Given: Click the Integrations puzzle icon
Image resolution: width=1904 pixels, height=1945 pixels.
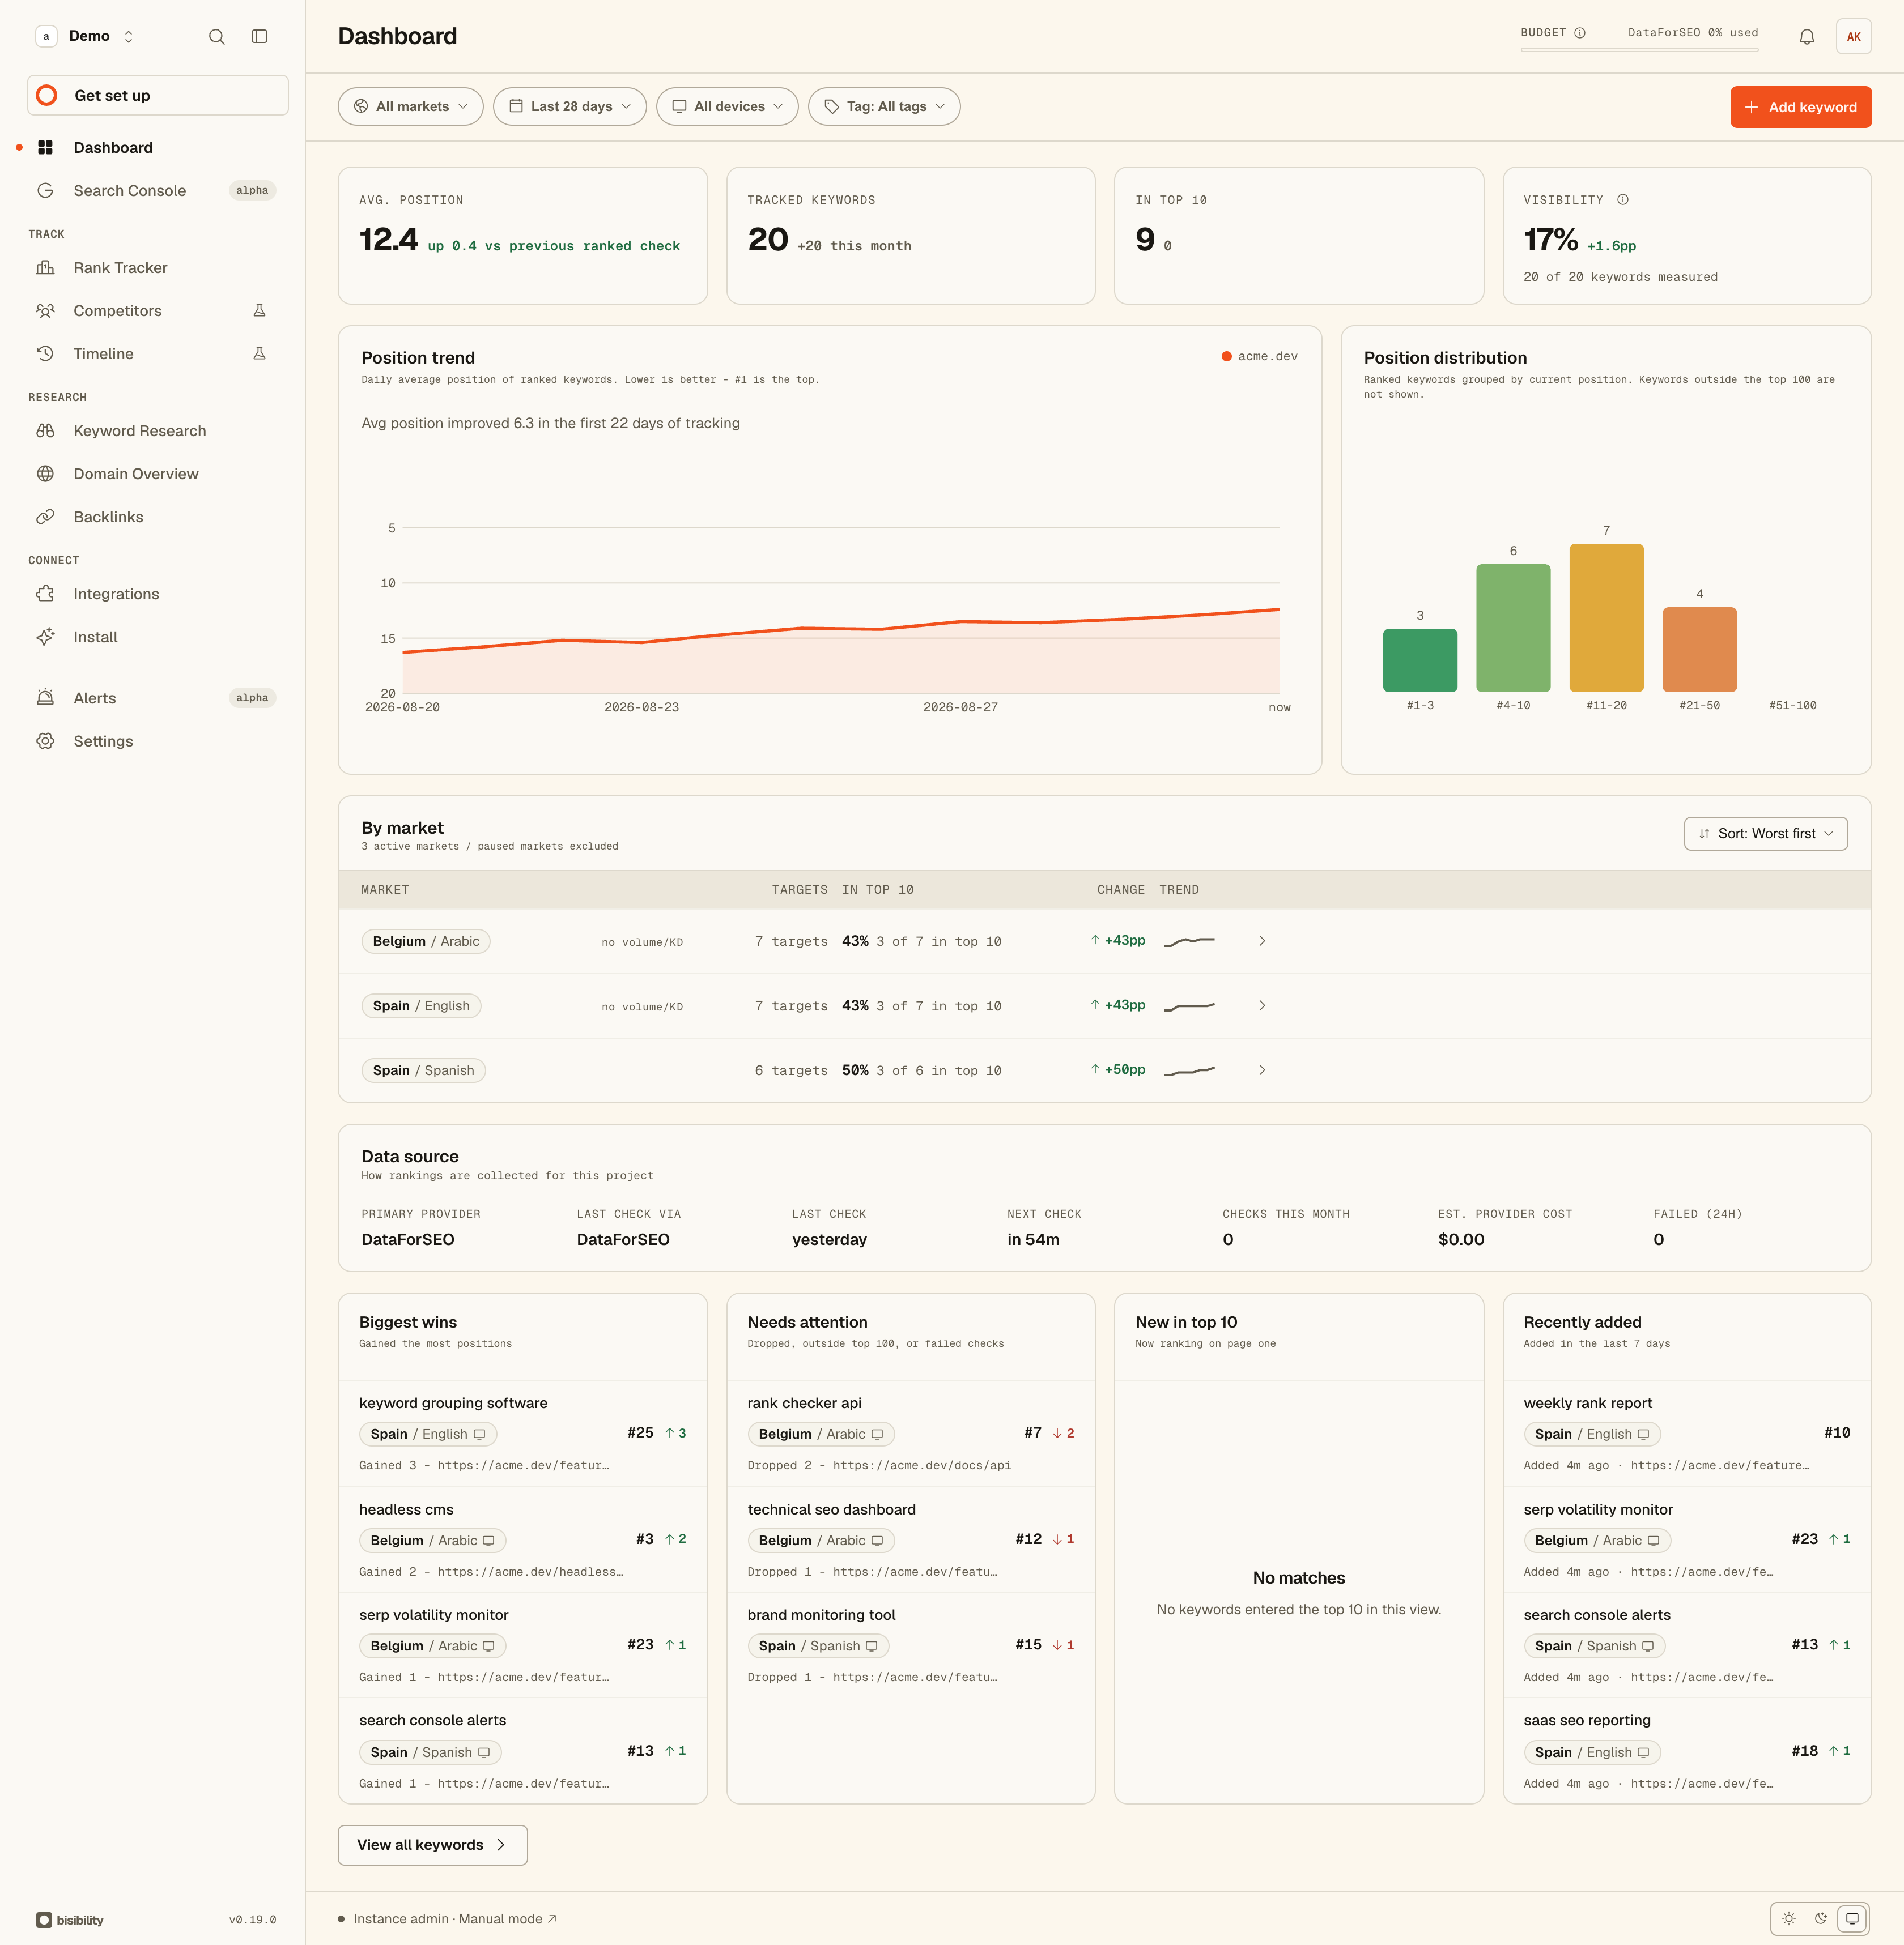Looking at the screenshot, I should (45, 594).
